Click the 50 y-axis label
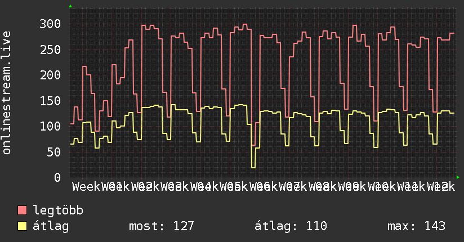 [53, 152]
